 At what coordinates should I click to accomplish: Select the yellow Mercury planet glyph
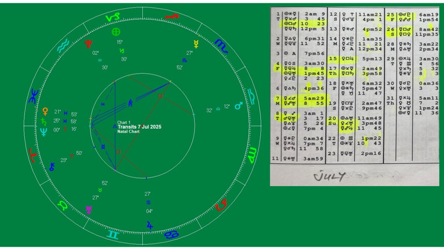(196, 44)
